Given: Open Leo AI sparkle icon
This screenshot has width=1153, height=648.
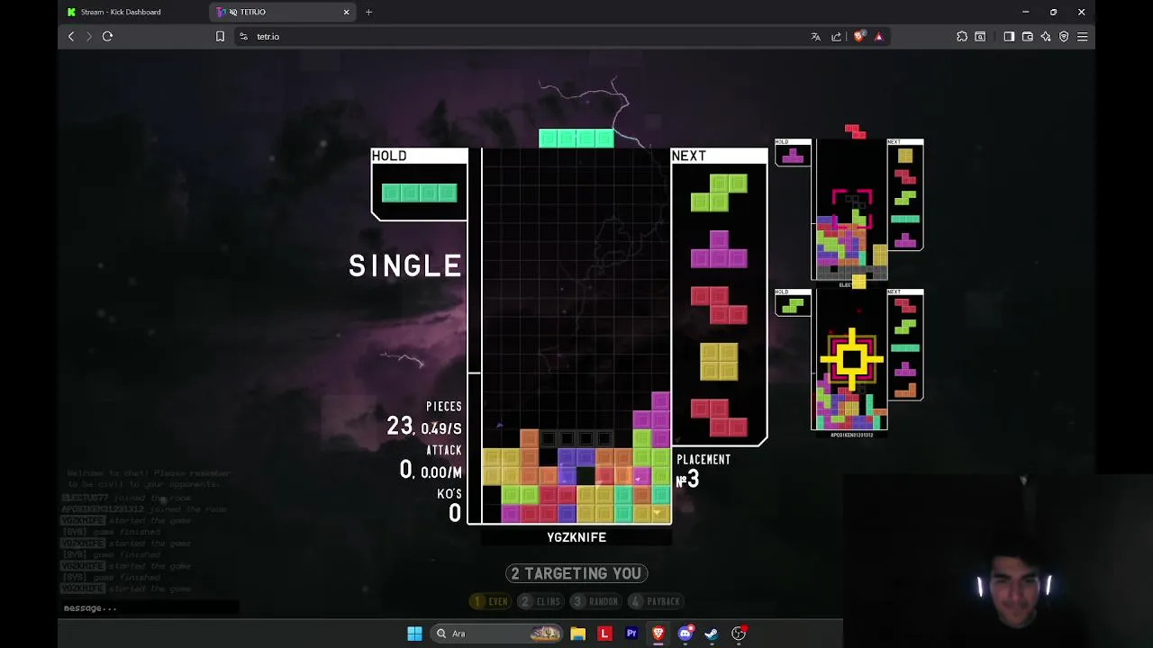Looking at the screenshot, I should 1046,36.
